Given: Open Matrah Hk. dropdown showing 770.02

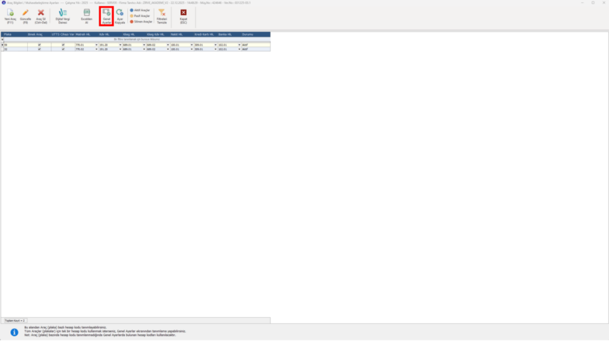Looking at the screenshot, I should click(x=96, y=49).
